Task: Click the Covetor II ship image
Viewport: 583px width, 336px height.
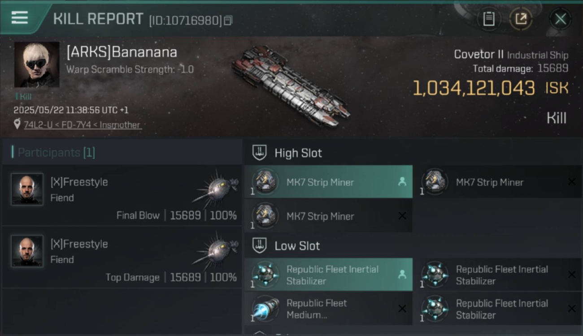Action: pyautogui.click(x=291, y=86)
